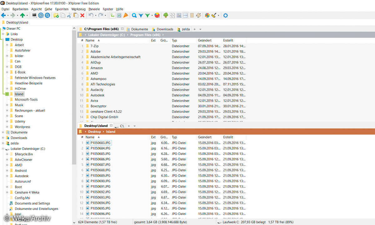The width and height of the screenshot is (375, 225).
Task: Expand the bilder tree node
Action: 7,56
